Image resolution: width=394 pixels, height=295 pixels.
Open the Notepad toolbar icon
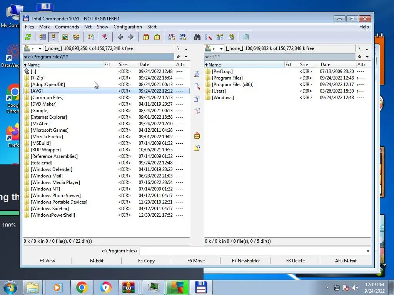[245, 37]
